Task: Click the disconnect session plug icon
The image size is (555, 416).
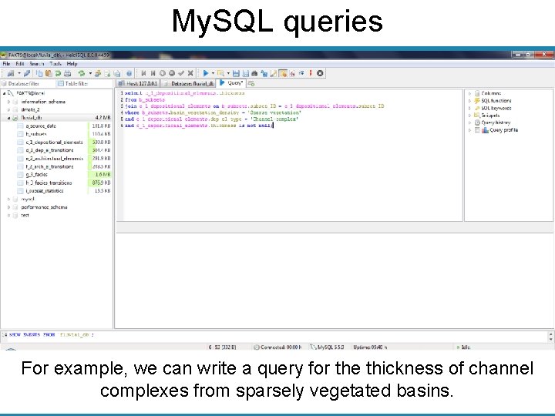Action: point(27,73)
